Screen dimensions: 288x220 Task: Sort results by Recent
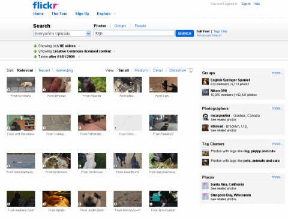click(44, 70)
